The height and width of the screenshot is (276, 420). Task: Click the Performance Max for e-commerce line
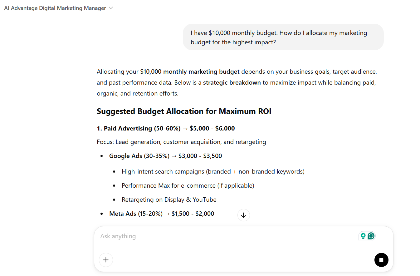pos(188,185)
